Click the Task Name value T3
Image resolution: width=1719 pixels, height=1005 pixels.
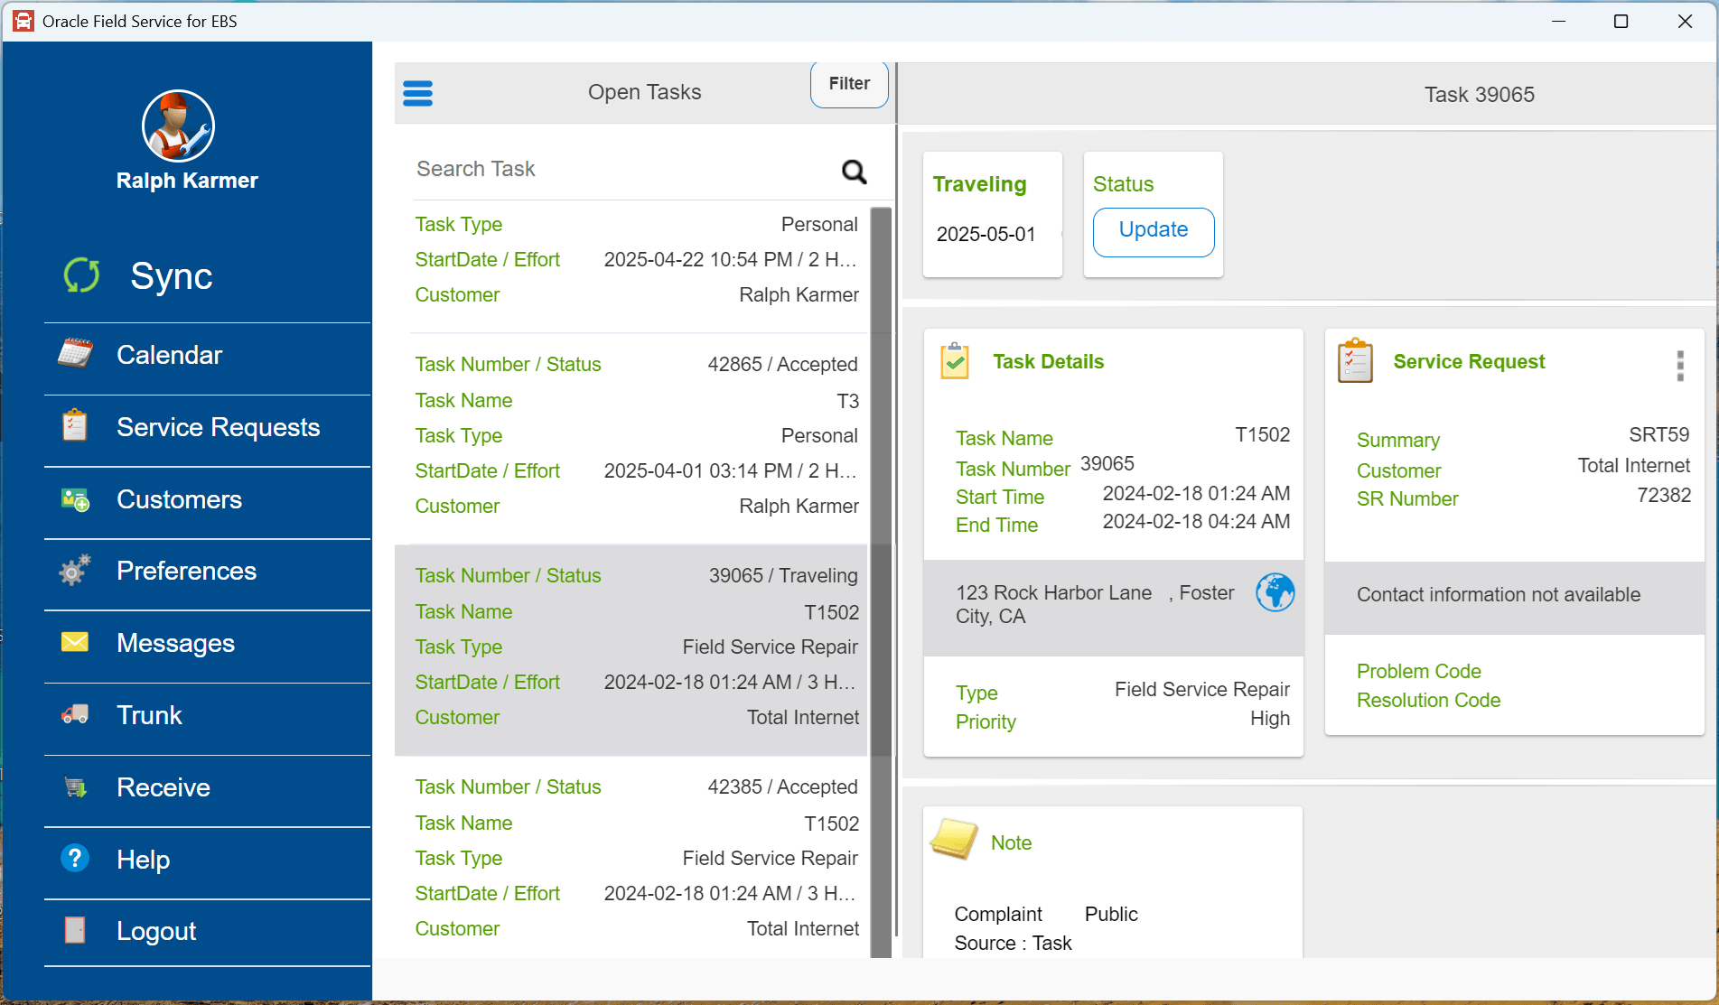pyautogui.click(x=847, y=401)
